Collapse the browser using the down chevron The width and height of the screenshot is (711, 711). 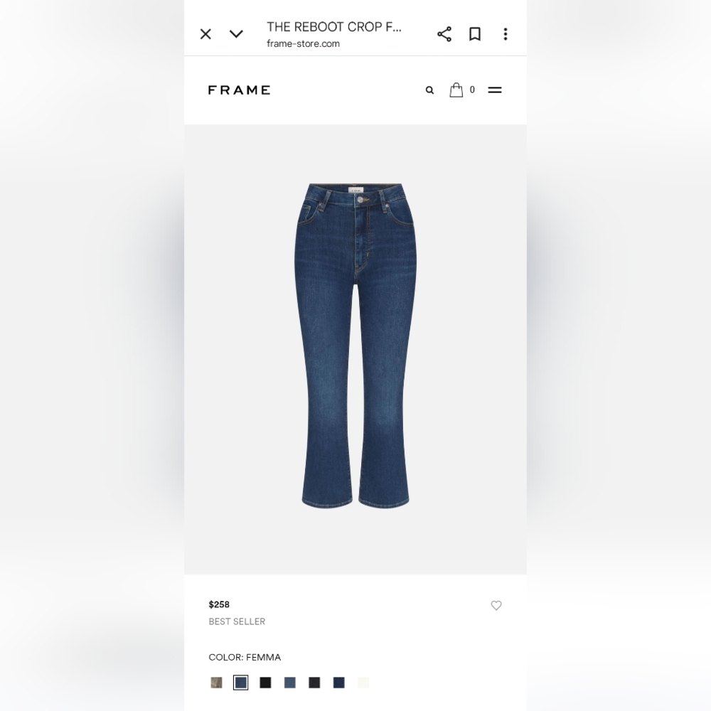236,34
